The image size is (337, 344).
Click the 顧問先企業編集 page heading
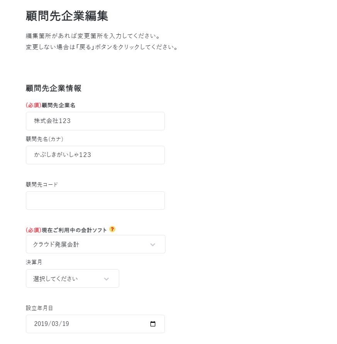click(67, 16)
